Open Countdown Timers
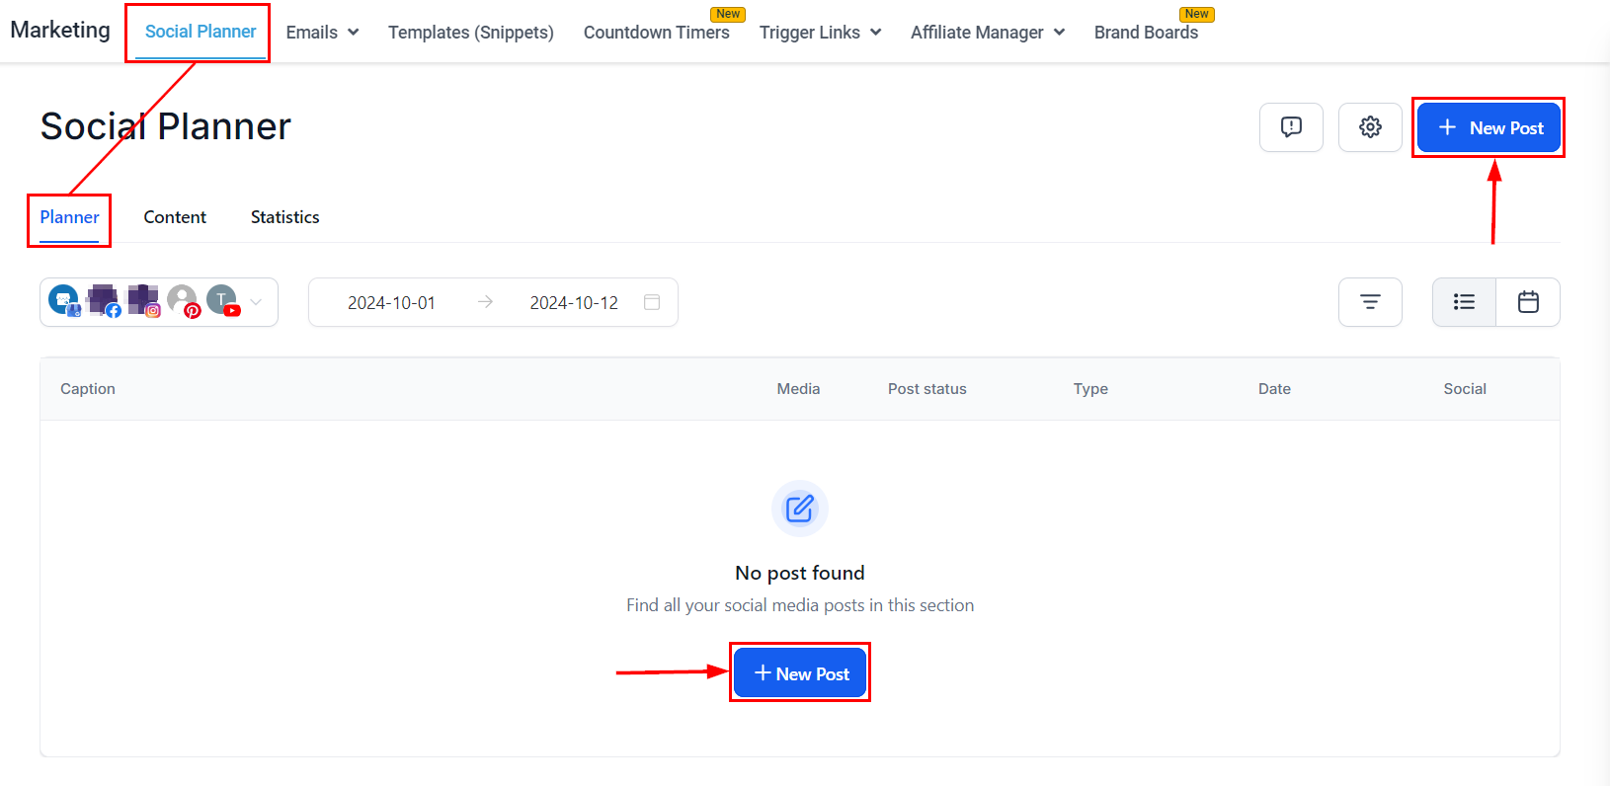 (657, 33)
